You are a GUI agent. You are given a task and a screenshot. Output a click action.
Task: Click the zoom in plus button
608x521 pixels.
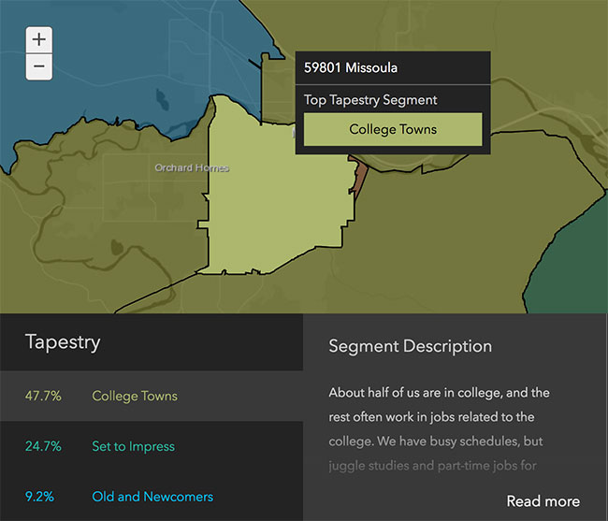(x=38, y=39)
